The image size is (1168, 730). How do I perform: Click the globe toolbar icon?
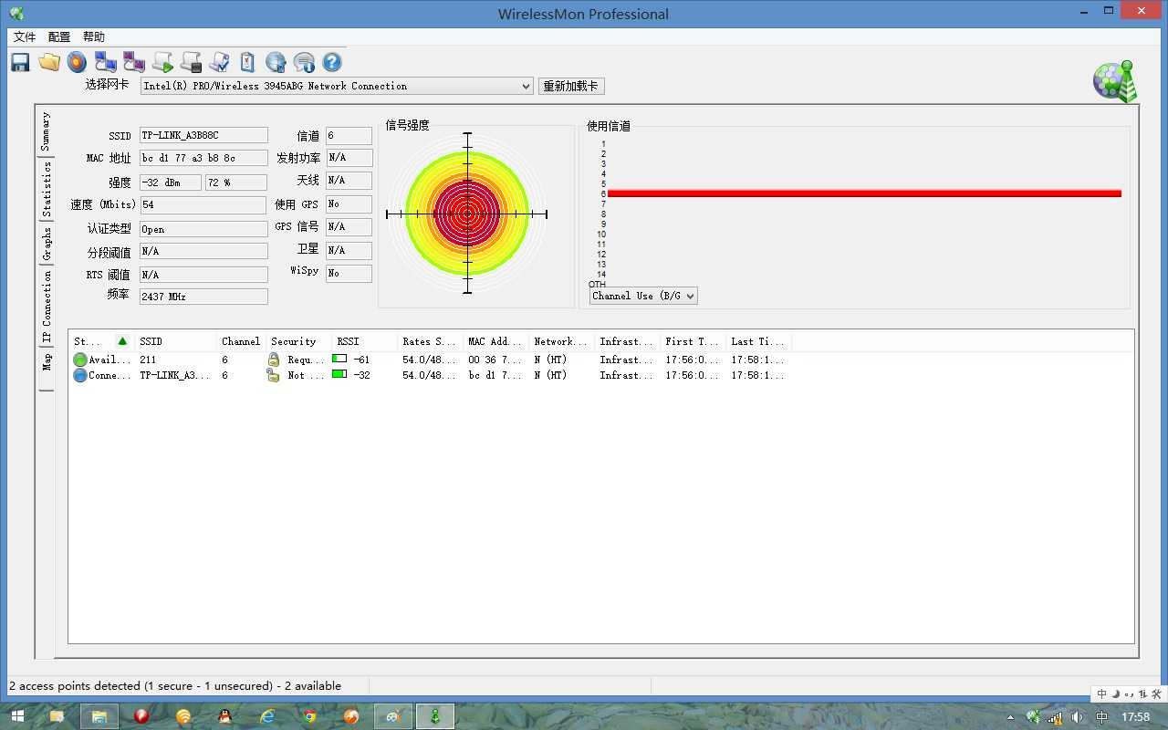[x=276, y=62]
